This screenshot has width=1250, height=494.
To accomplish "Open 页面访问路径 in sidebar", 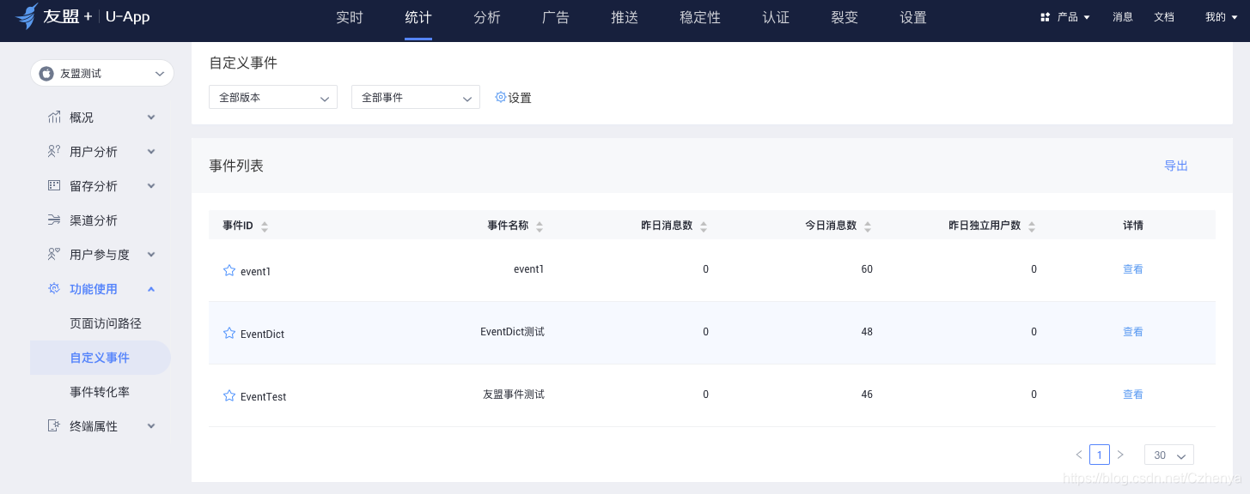I will [105, 323].
